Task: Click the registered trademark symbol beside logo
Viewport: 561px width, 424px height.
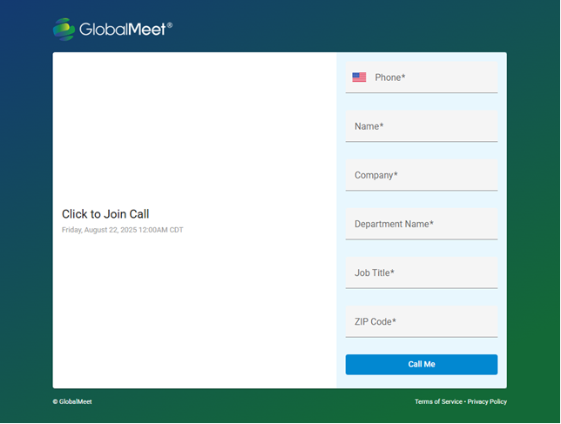Action: tap(170, 24)
